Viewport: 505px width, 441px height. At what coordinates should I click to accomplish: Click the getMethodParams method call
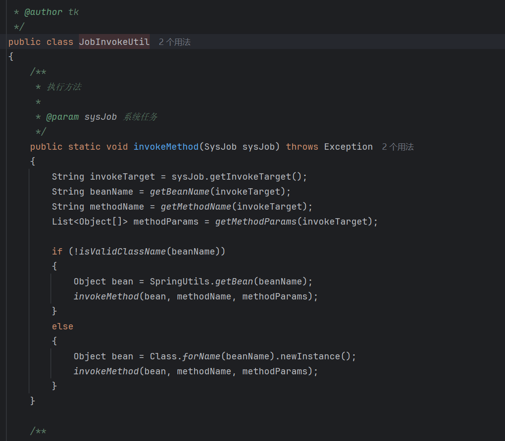256,221
